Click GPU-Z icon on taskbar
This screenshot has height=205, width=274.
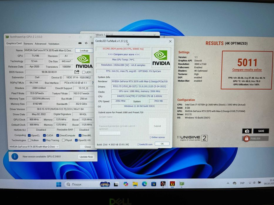(x=182, y=184)
